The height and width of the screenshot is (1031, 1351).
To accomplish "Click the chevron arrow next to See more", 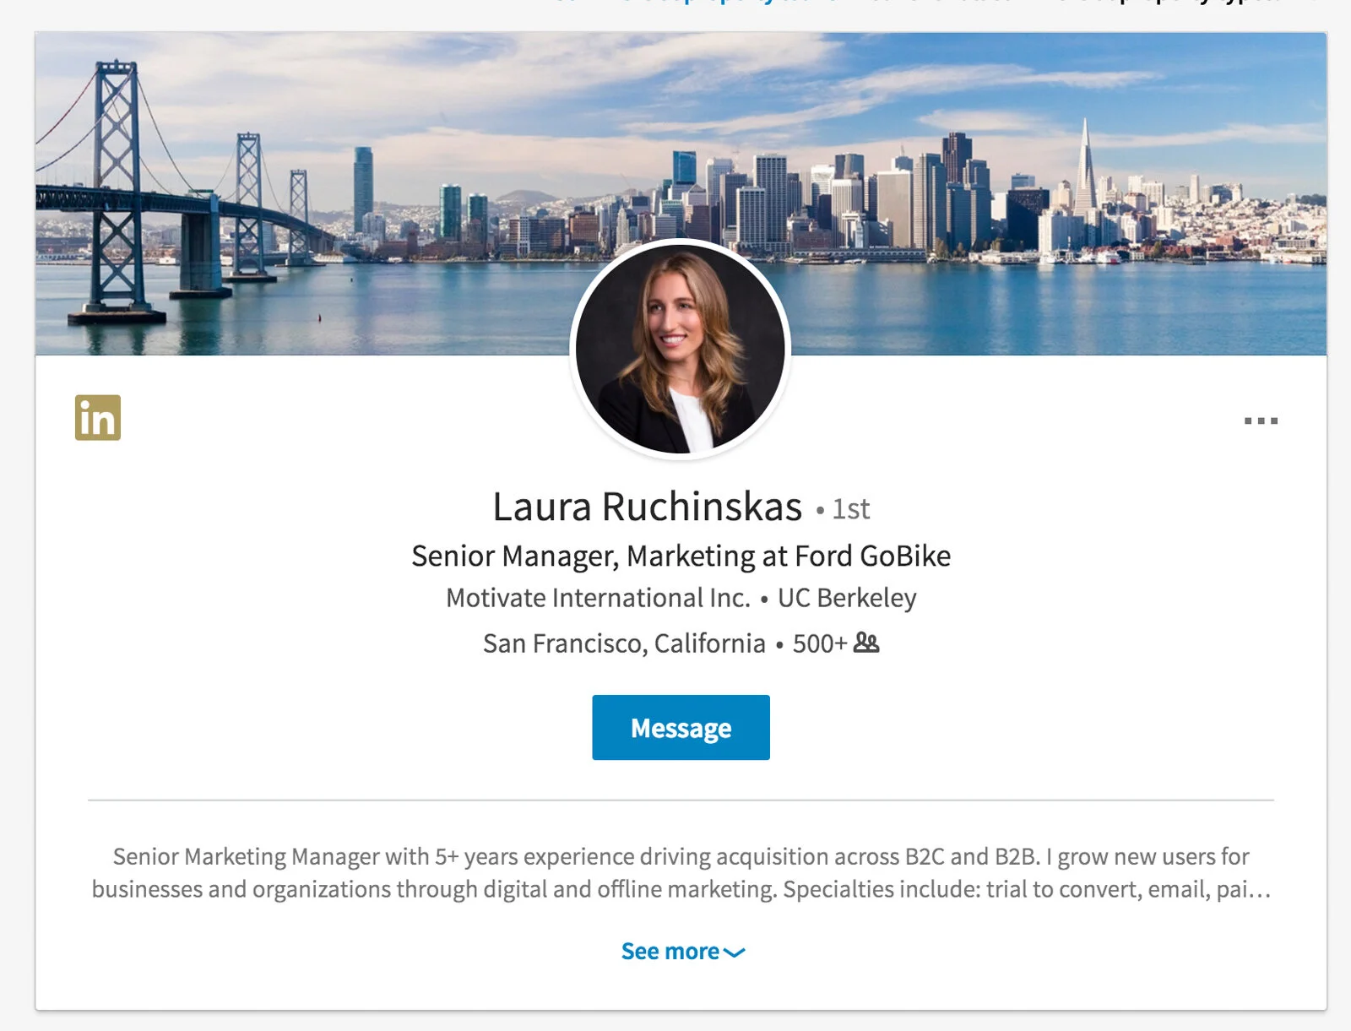I will pyautogui.click(x=735, y=952).
